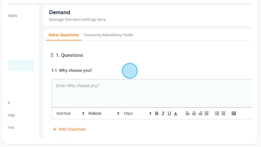This screenshot has height=147, width=261.
Task: Align text left
Action: pyautogui.click(x=188, y=113)
